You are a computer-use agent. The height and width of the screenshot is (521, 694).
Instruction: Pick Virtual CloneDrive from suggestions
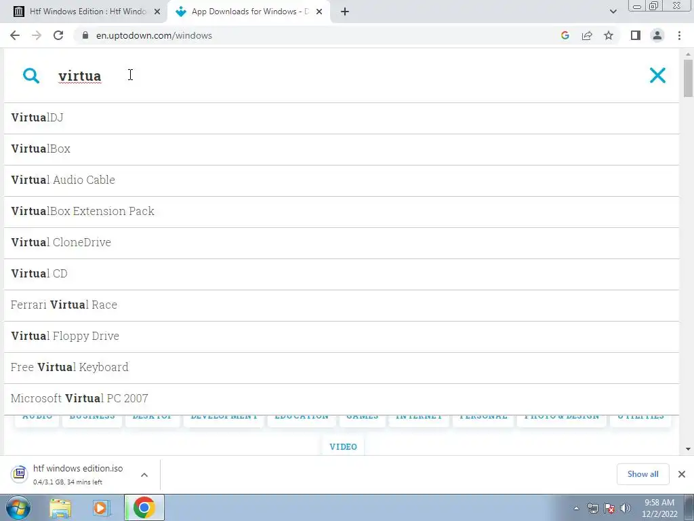[342, 243]
